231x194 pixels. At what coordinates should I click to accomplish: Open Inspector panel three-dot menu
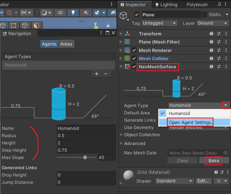[x=225, y=4]
